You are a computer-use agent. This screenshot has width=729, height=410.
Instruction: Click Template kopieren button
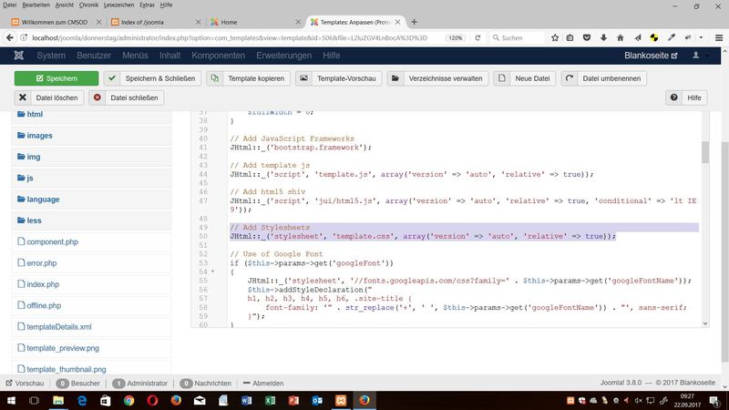click(x=248, y=78)
